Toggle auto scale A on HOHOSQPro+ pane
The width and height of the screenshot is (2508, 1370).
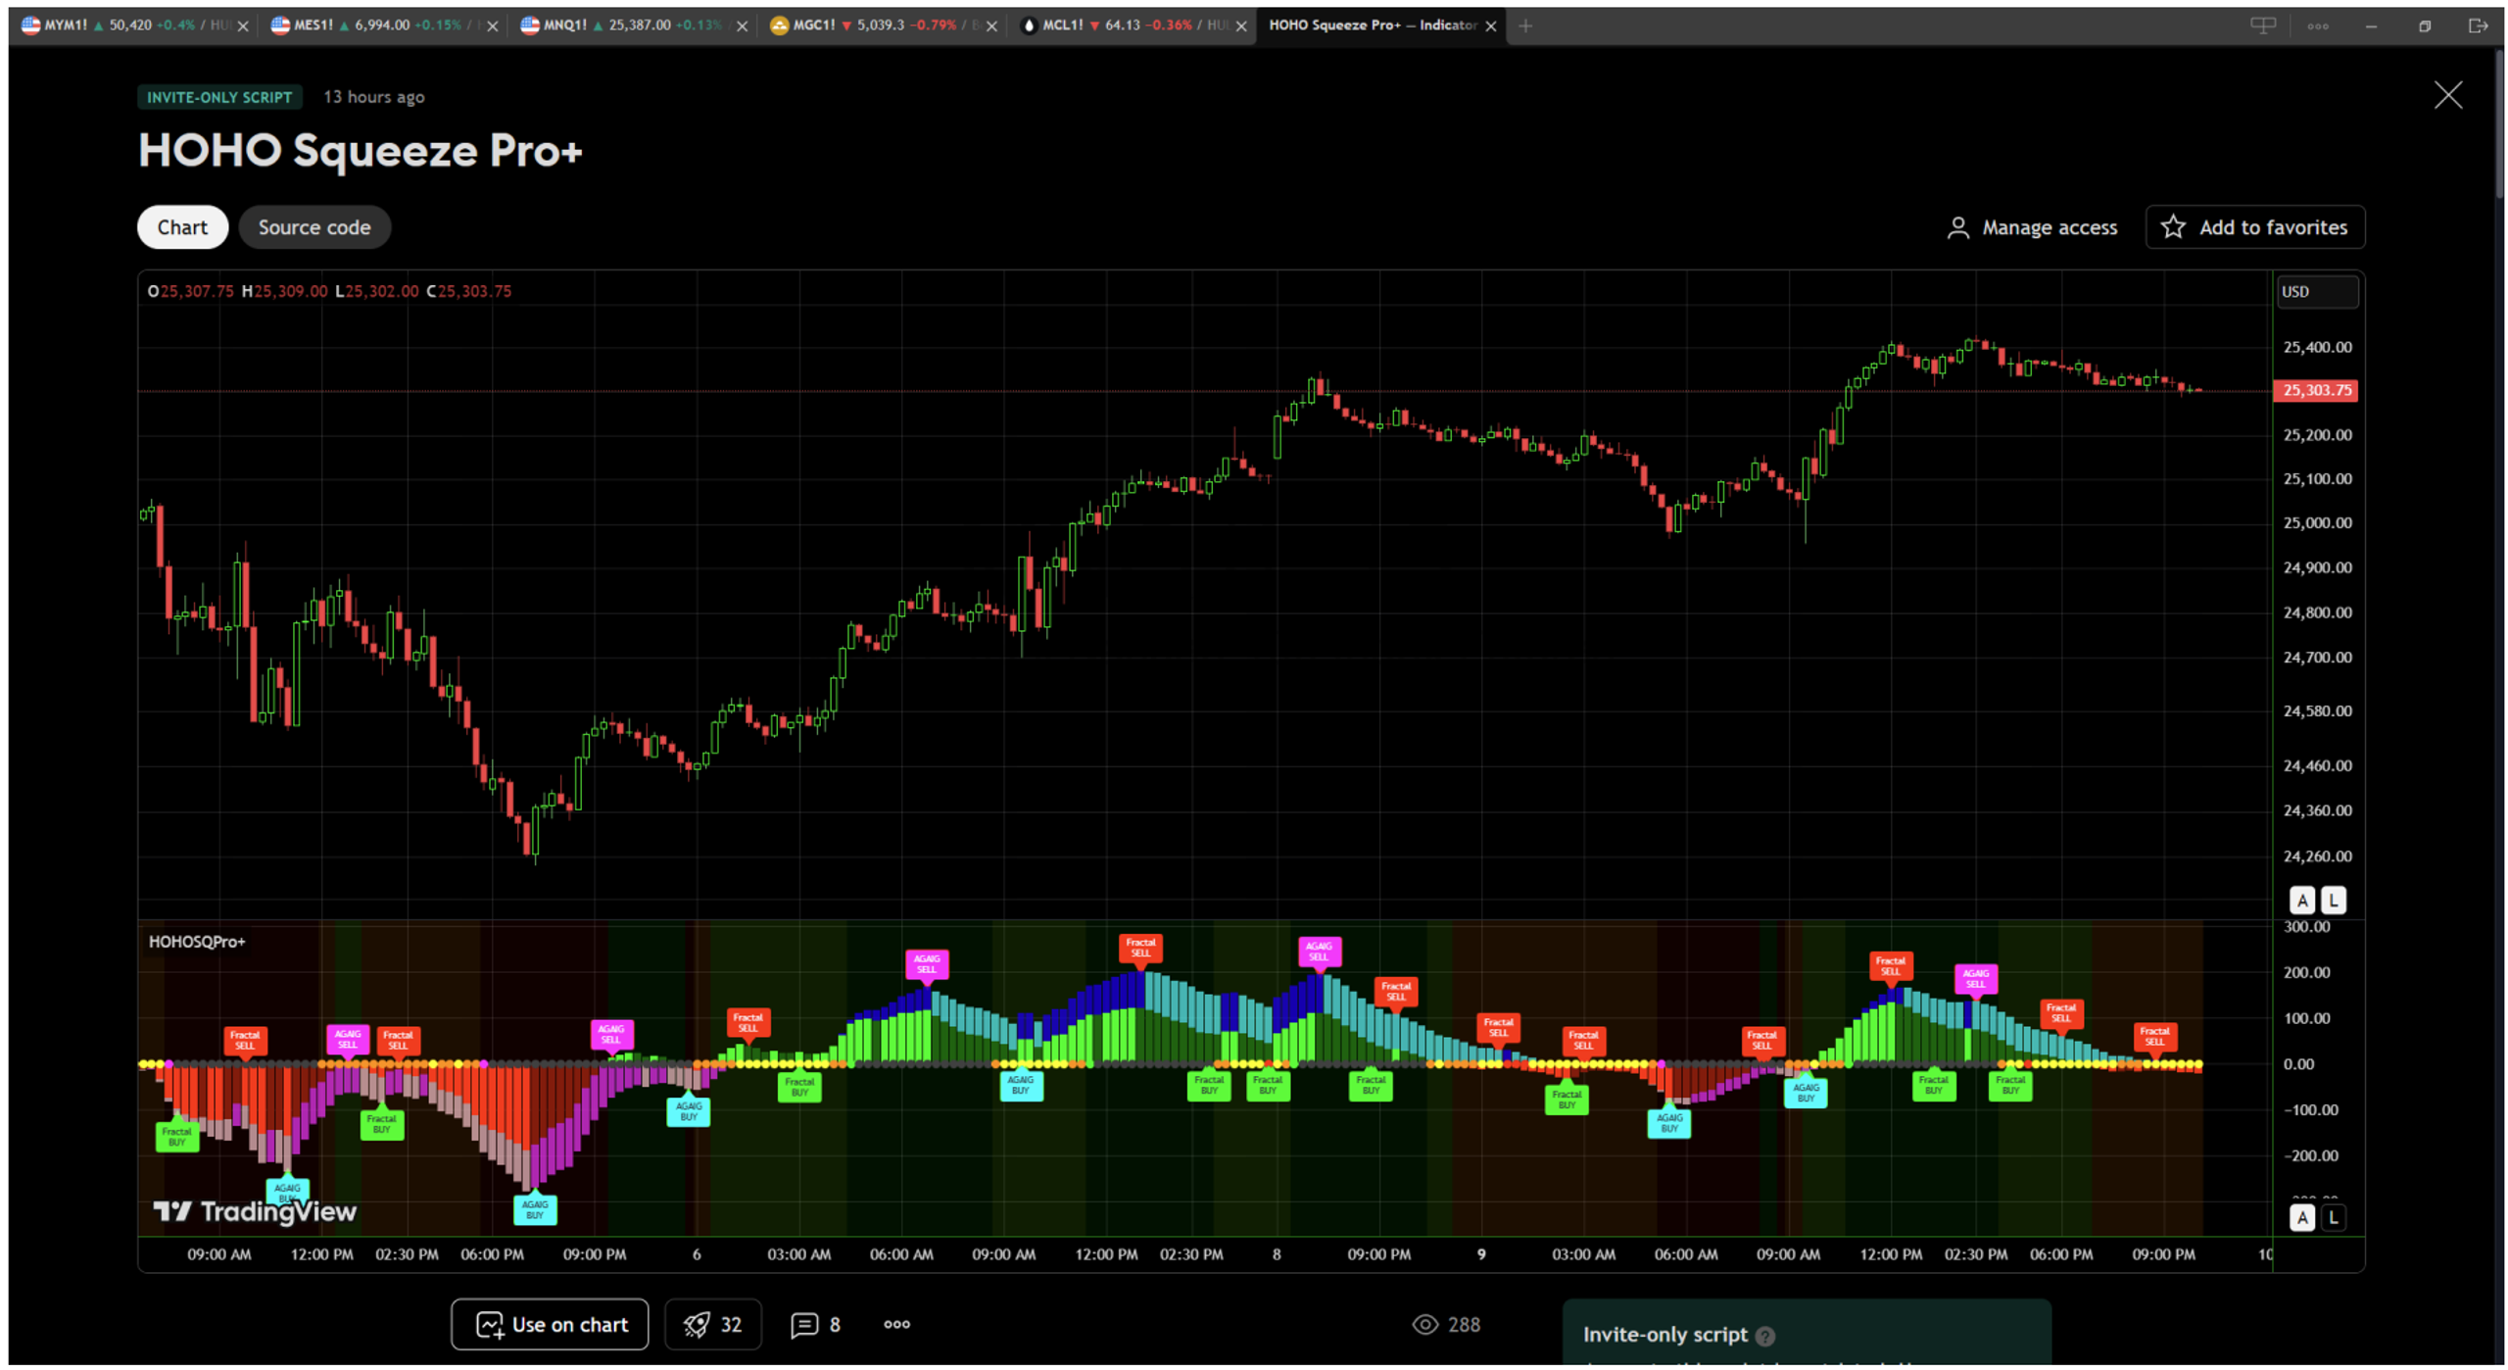pos(2302,1217)
